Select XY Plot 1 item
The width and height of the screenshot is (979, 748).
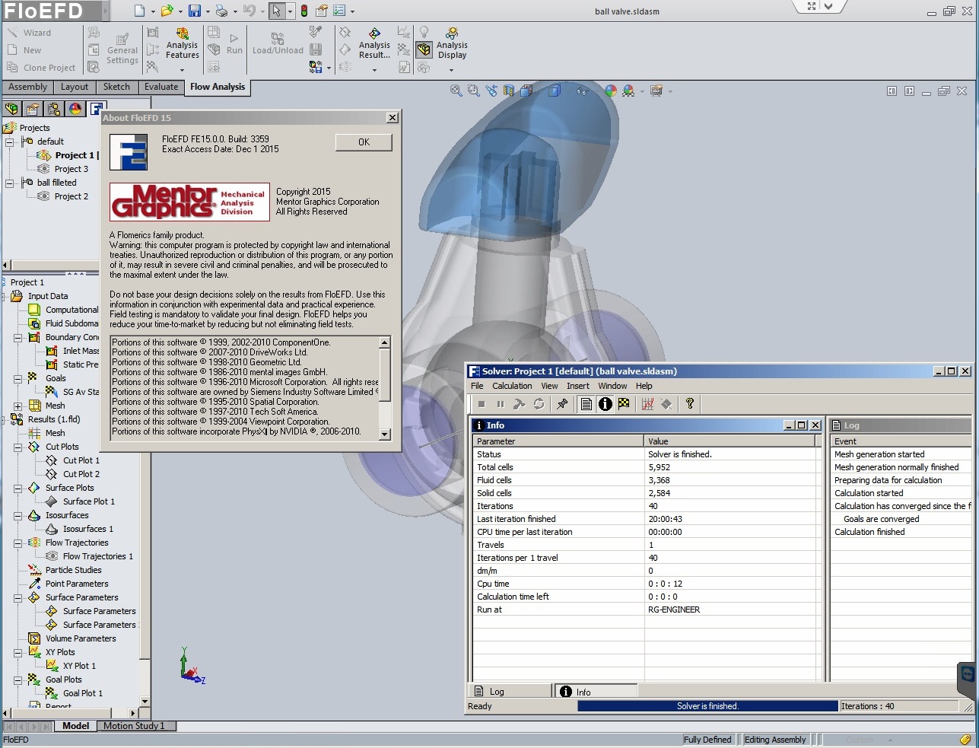[79, 666]
